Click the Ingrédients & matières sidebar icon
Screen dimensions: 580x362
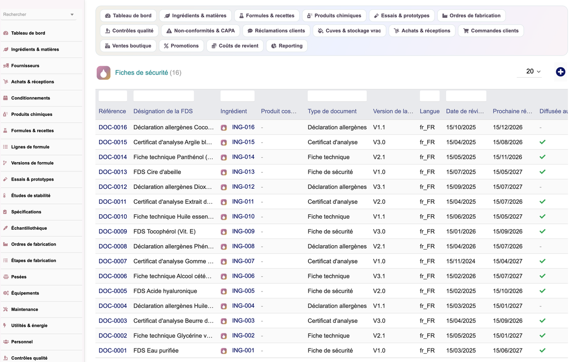pos(6,49)
